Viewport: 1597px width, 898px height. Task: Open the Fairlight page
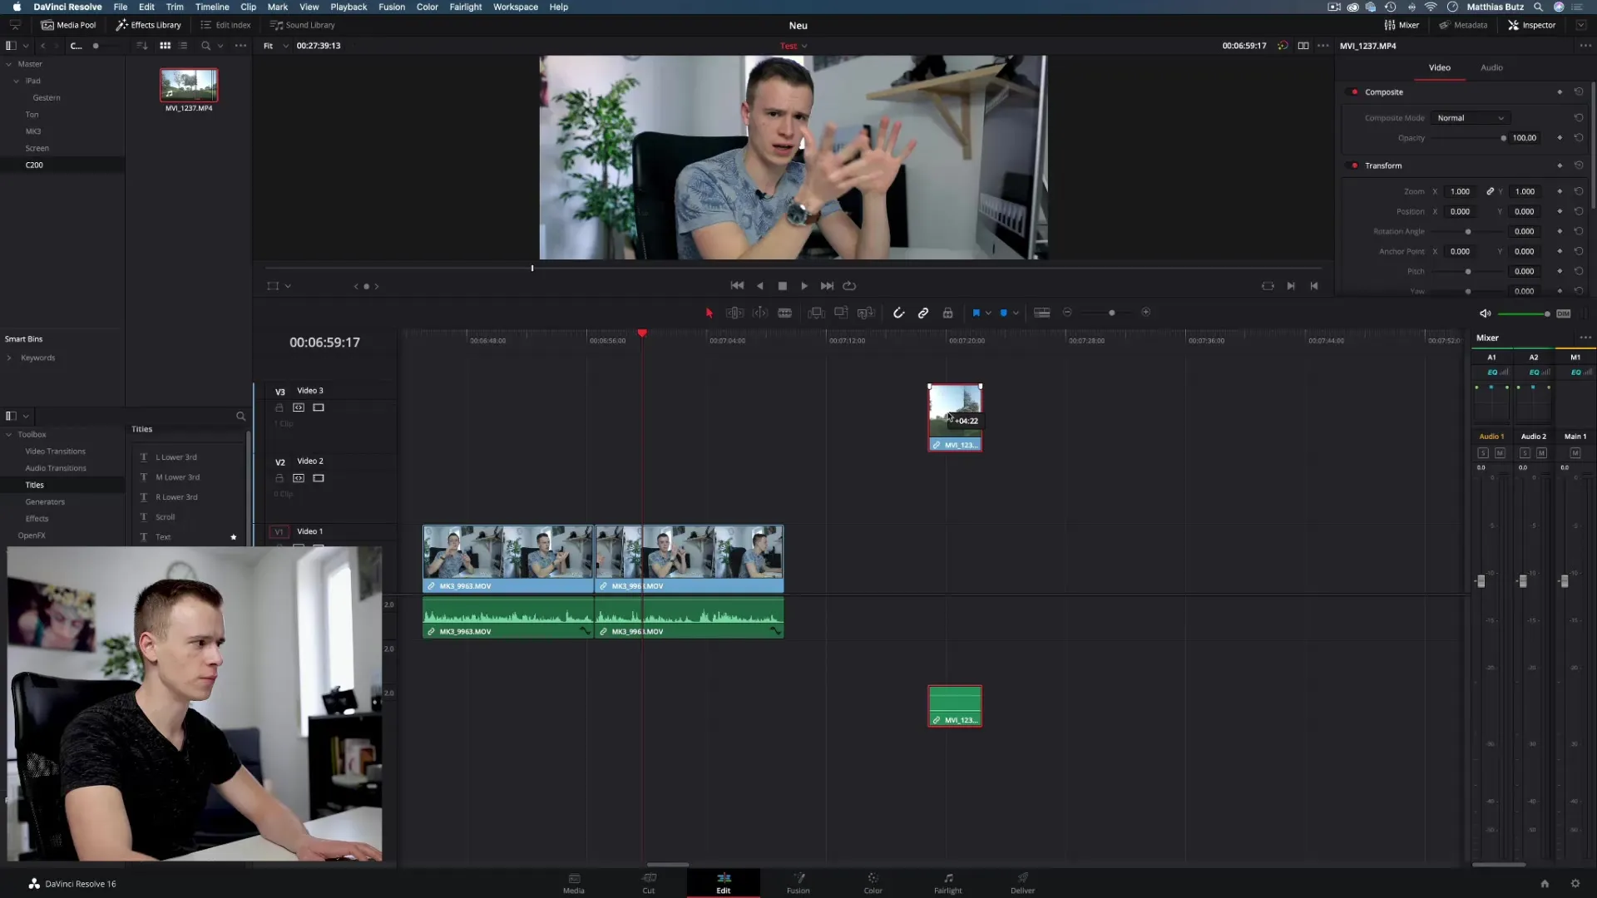[947, 883]
